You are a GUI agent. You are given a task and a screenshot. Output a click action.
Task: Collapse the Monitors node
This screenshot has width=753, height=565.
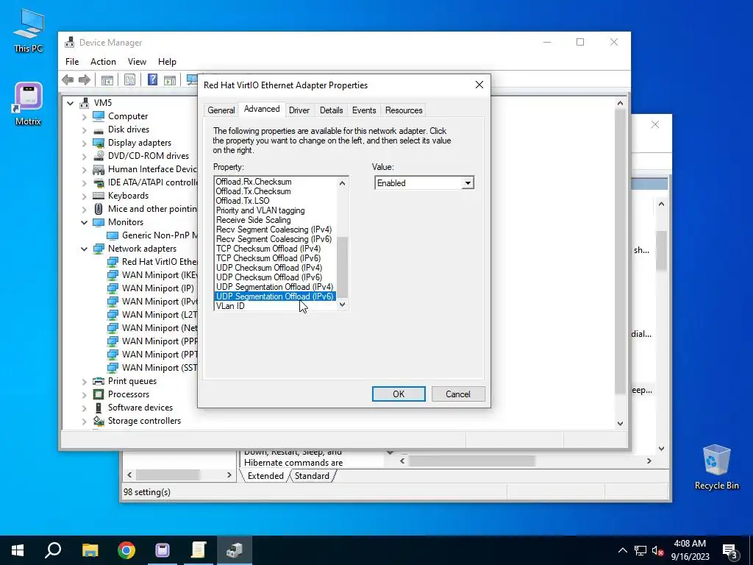(x=85, y=222)
